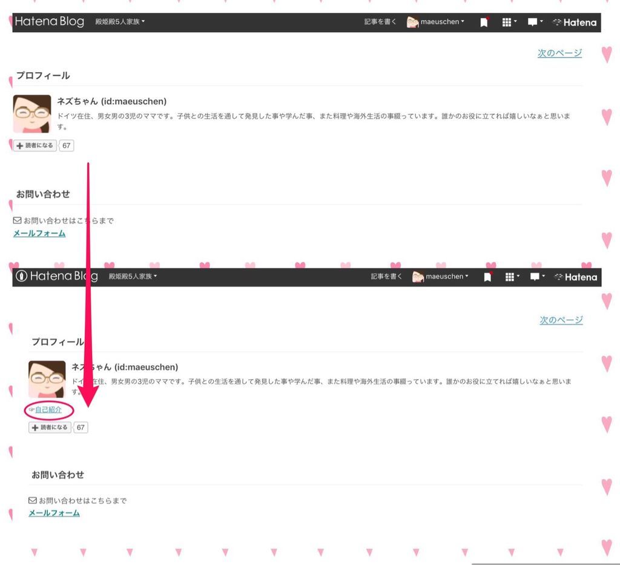Open the speech bubble notifications in lower header
620x565 pixels.
(x=538, y=277)
